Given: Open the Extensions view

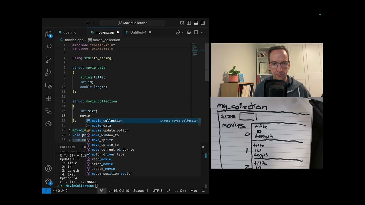Looking at the screenshot, I should coord(48,98).
